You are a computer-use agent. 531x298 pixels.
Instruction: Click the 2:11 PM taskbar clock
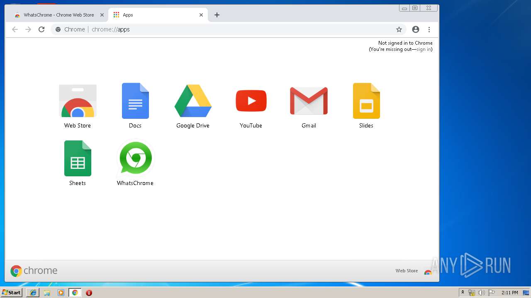[x=509, y=293]
